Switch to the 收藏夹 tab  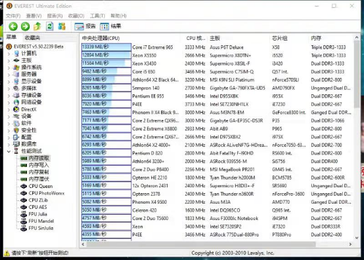32,38
